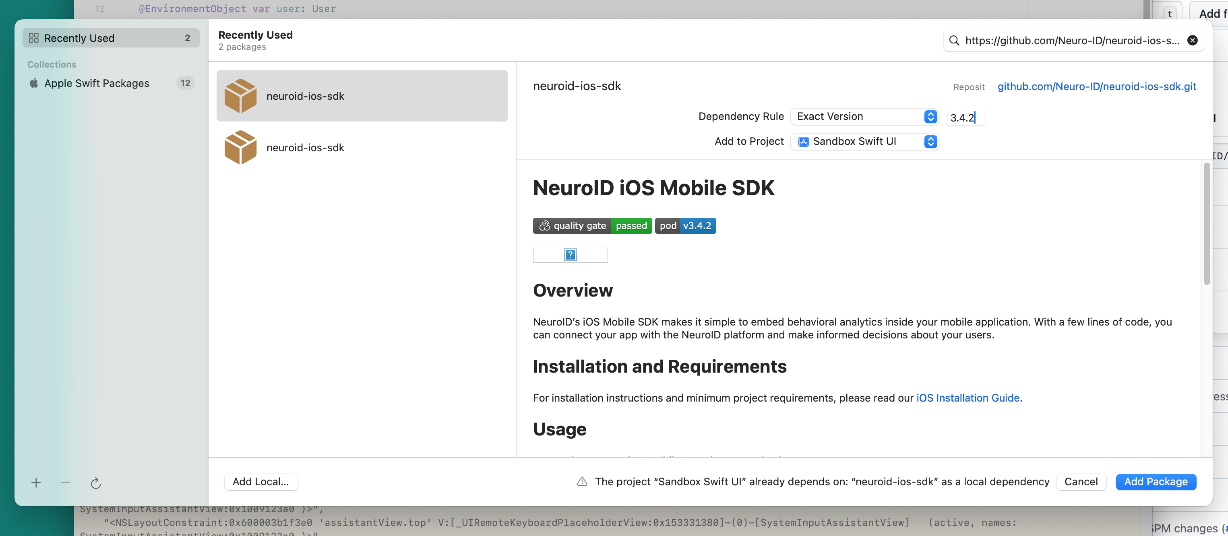Add a new package collection with plus icon
Screen dimensions: 1228x536
coord(36,482)
